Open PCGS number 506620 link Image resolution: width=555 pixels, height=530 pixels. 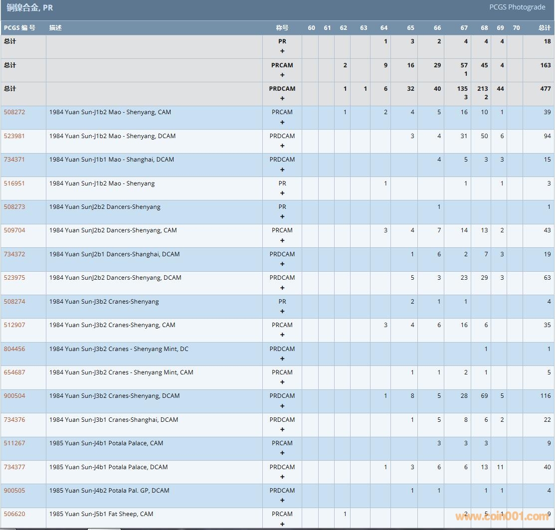(x=14, y=514)
